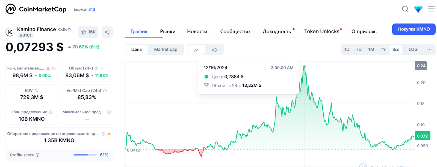Viewport: 437px width, 167px height.
Task: Open the О прилож. tab
Action: (x=364, y=32)
